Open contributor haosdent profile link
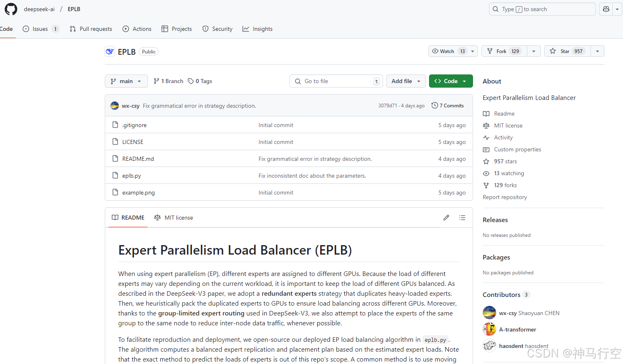 tap(524, 346)
